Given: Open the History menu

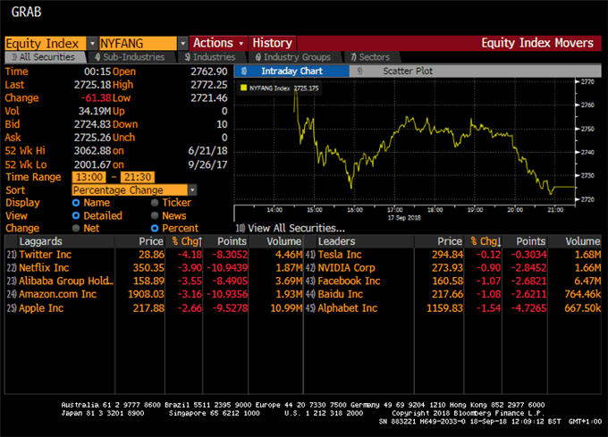Looking at the screenshot, I should 273,43.
